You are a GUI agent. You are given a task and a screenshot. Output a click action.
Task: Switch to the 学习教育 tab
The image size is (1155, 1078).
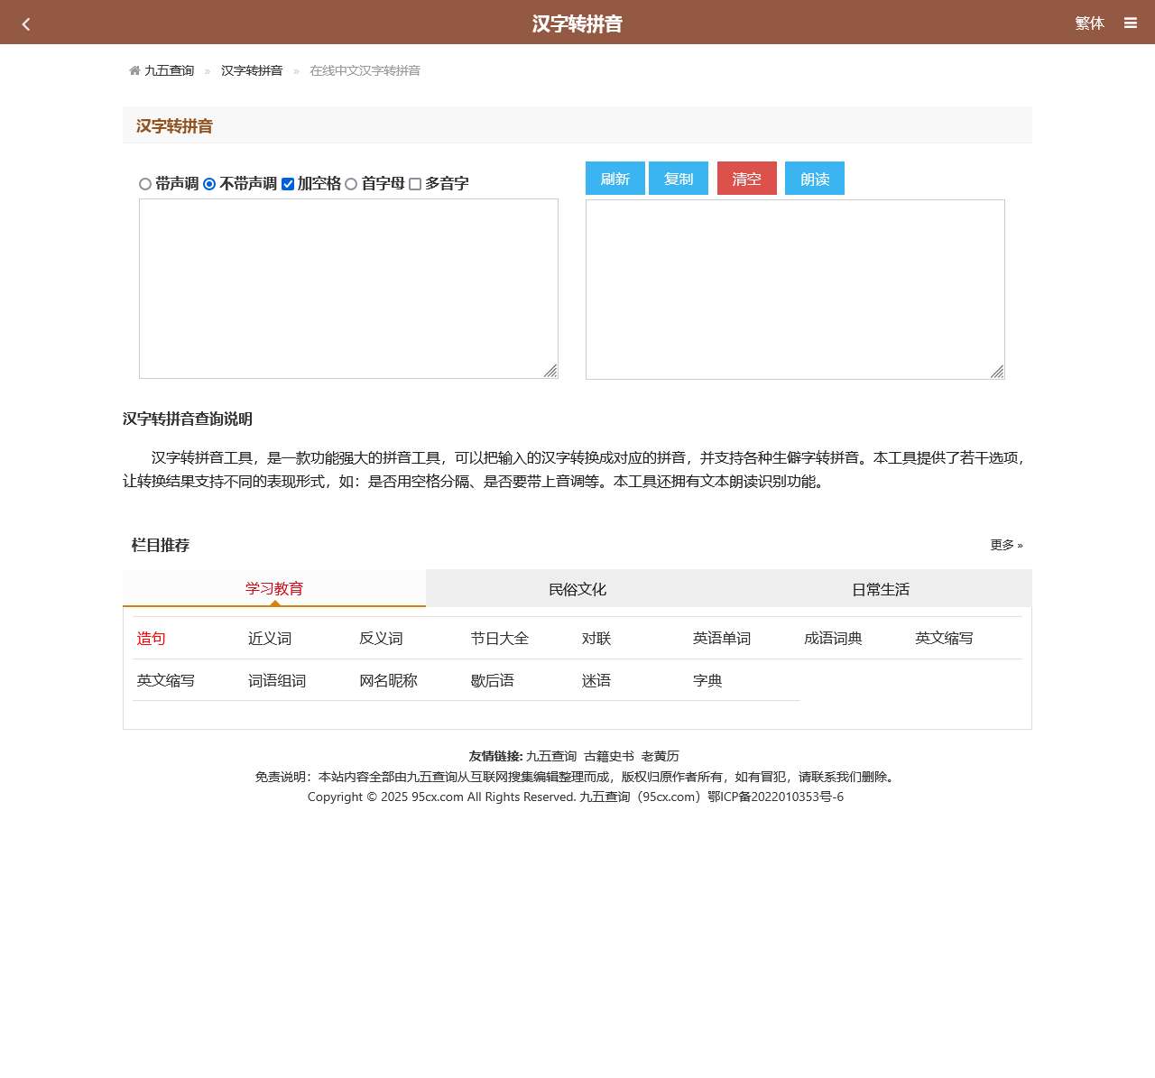pyautogui.click(x=274, y=588)
